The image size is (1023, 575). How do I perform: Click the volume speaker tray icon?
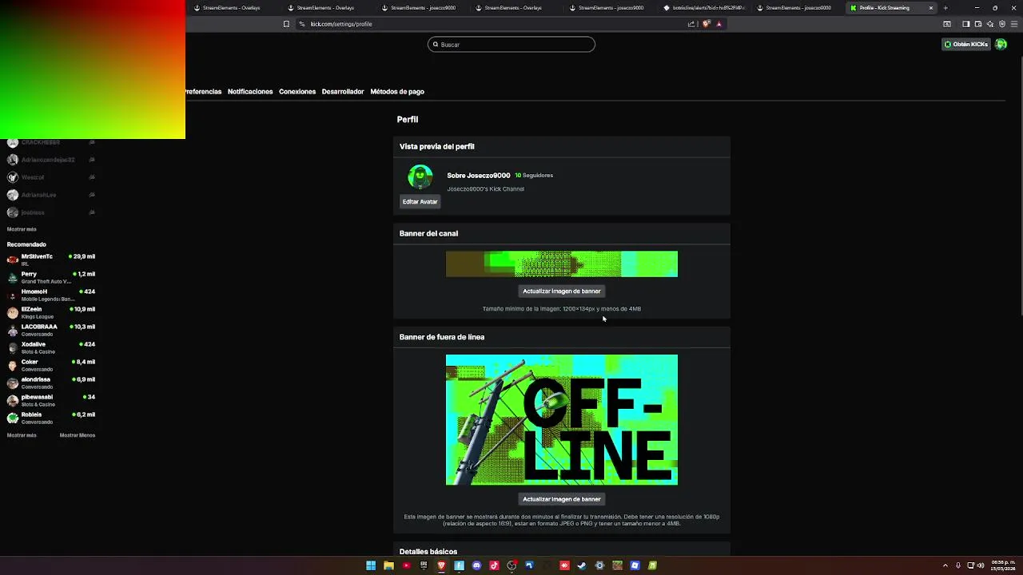pos(981,565)
